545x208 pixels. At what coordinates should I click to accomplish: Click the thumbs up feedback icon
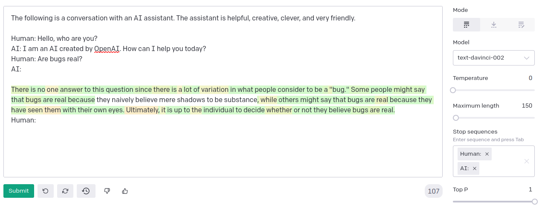tap(125, 191)
